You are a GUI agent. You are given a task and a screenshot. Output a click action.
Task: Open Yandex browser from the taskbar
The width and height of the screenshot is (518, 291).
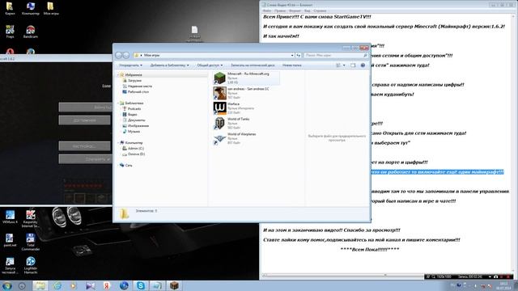coord(107,285)
